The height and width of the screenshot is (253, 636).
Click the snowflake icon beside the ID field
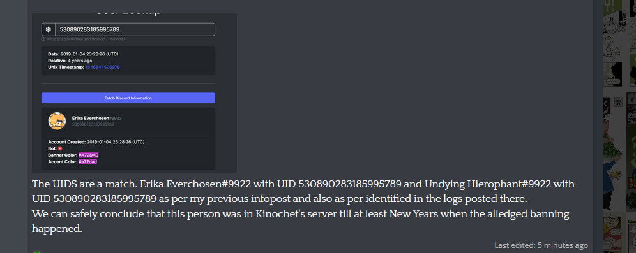[x=49, y=29]
